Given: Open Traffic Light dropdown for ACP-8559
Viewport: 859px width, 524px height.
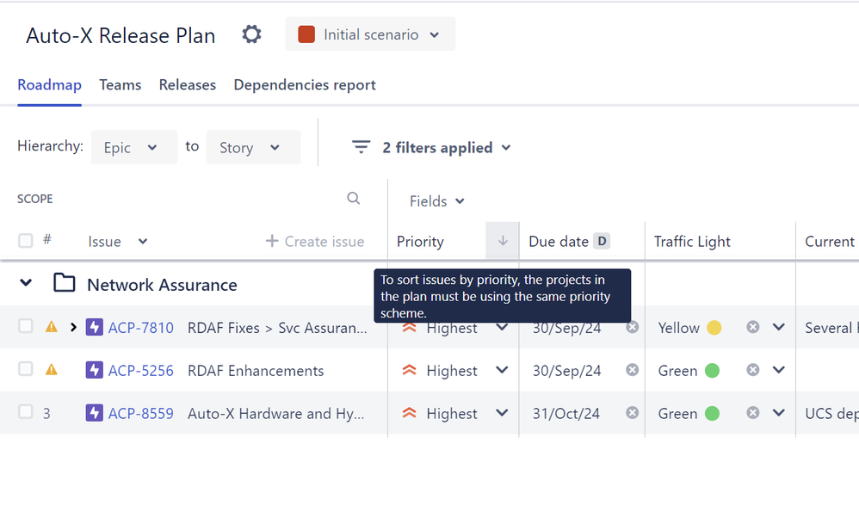Looking at the screenshot, I should 779,413.
